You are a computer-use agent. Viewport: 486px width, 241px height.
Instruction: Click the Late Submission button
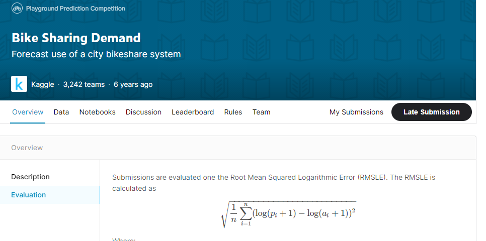pos(432,112)
